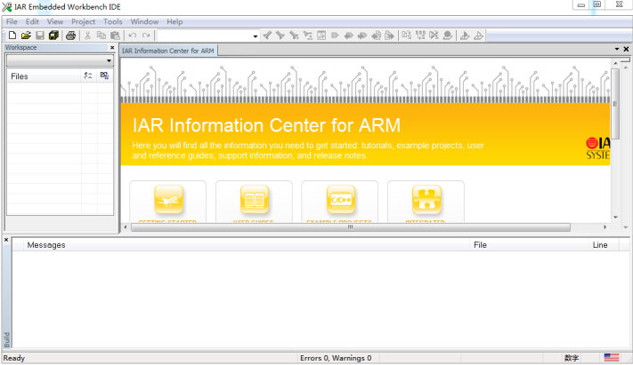Open the User Guides book icon
Image resolution: width=633 pixels, height=365 pixels.
255,200
